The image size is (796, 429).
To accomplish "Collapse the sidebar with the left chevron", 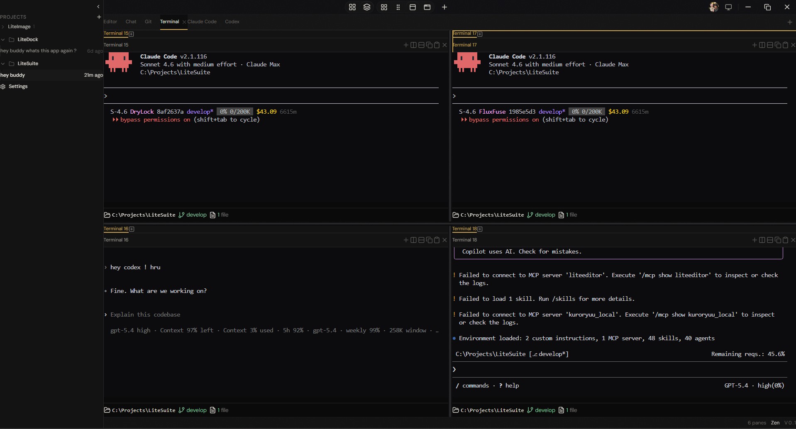I will [x=98, y=7].
